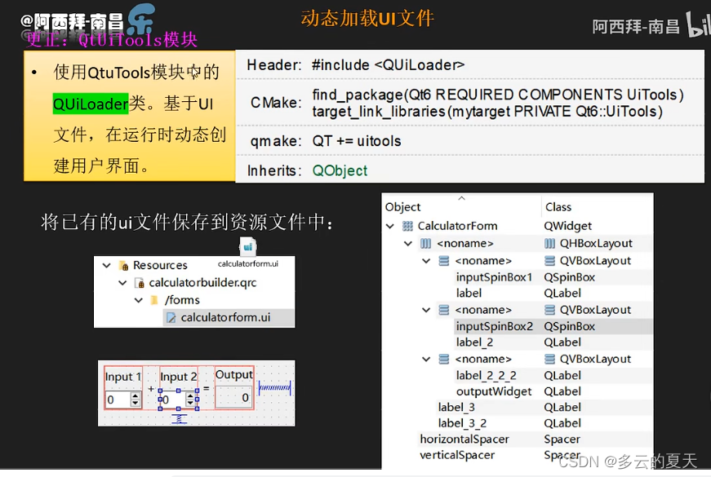The width and height of the screenshot is (711, 477).
Task: Click the Output value box showing 0
Action: [233, 398]
